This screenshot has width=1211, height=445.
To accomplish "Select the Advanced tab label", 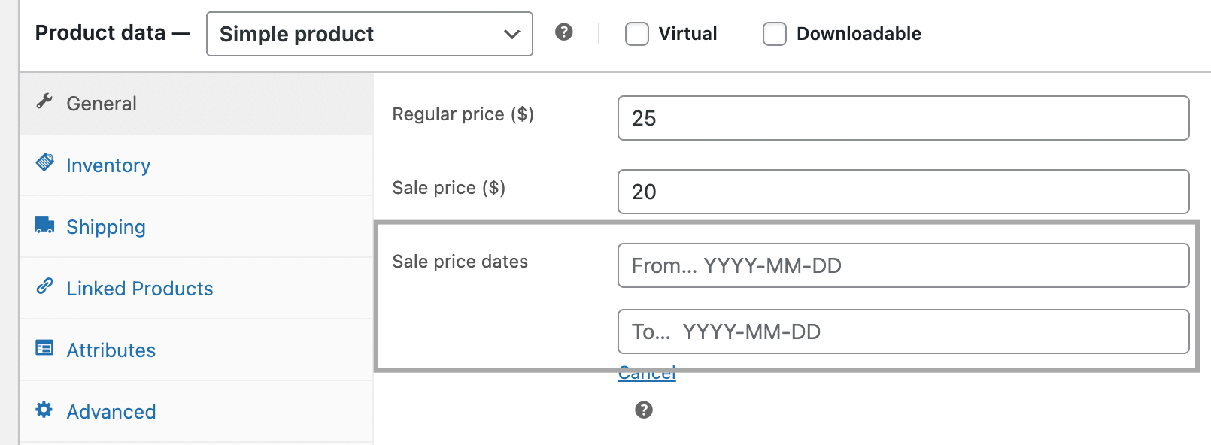I will 111,412.
